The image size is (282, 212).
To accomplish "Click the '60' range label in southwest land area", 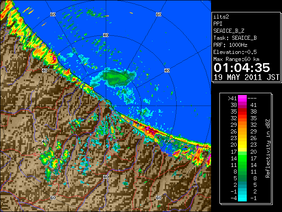I will pyautogui.click(x=53, y=198).
